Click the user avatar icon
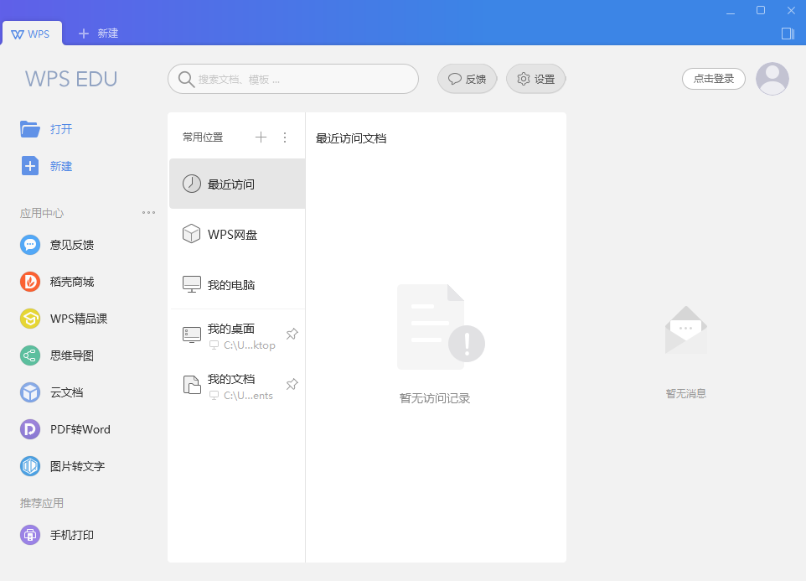This screenshot has width=806, height=581. tap(772, 79)
